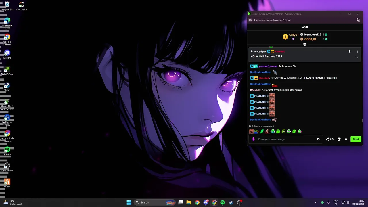Click the Kick chat emote picker smiley
Image resolution: width=368 pixels, height=207 pixels.
tap(318, 139)
